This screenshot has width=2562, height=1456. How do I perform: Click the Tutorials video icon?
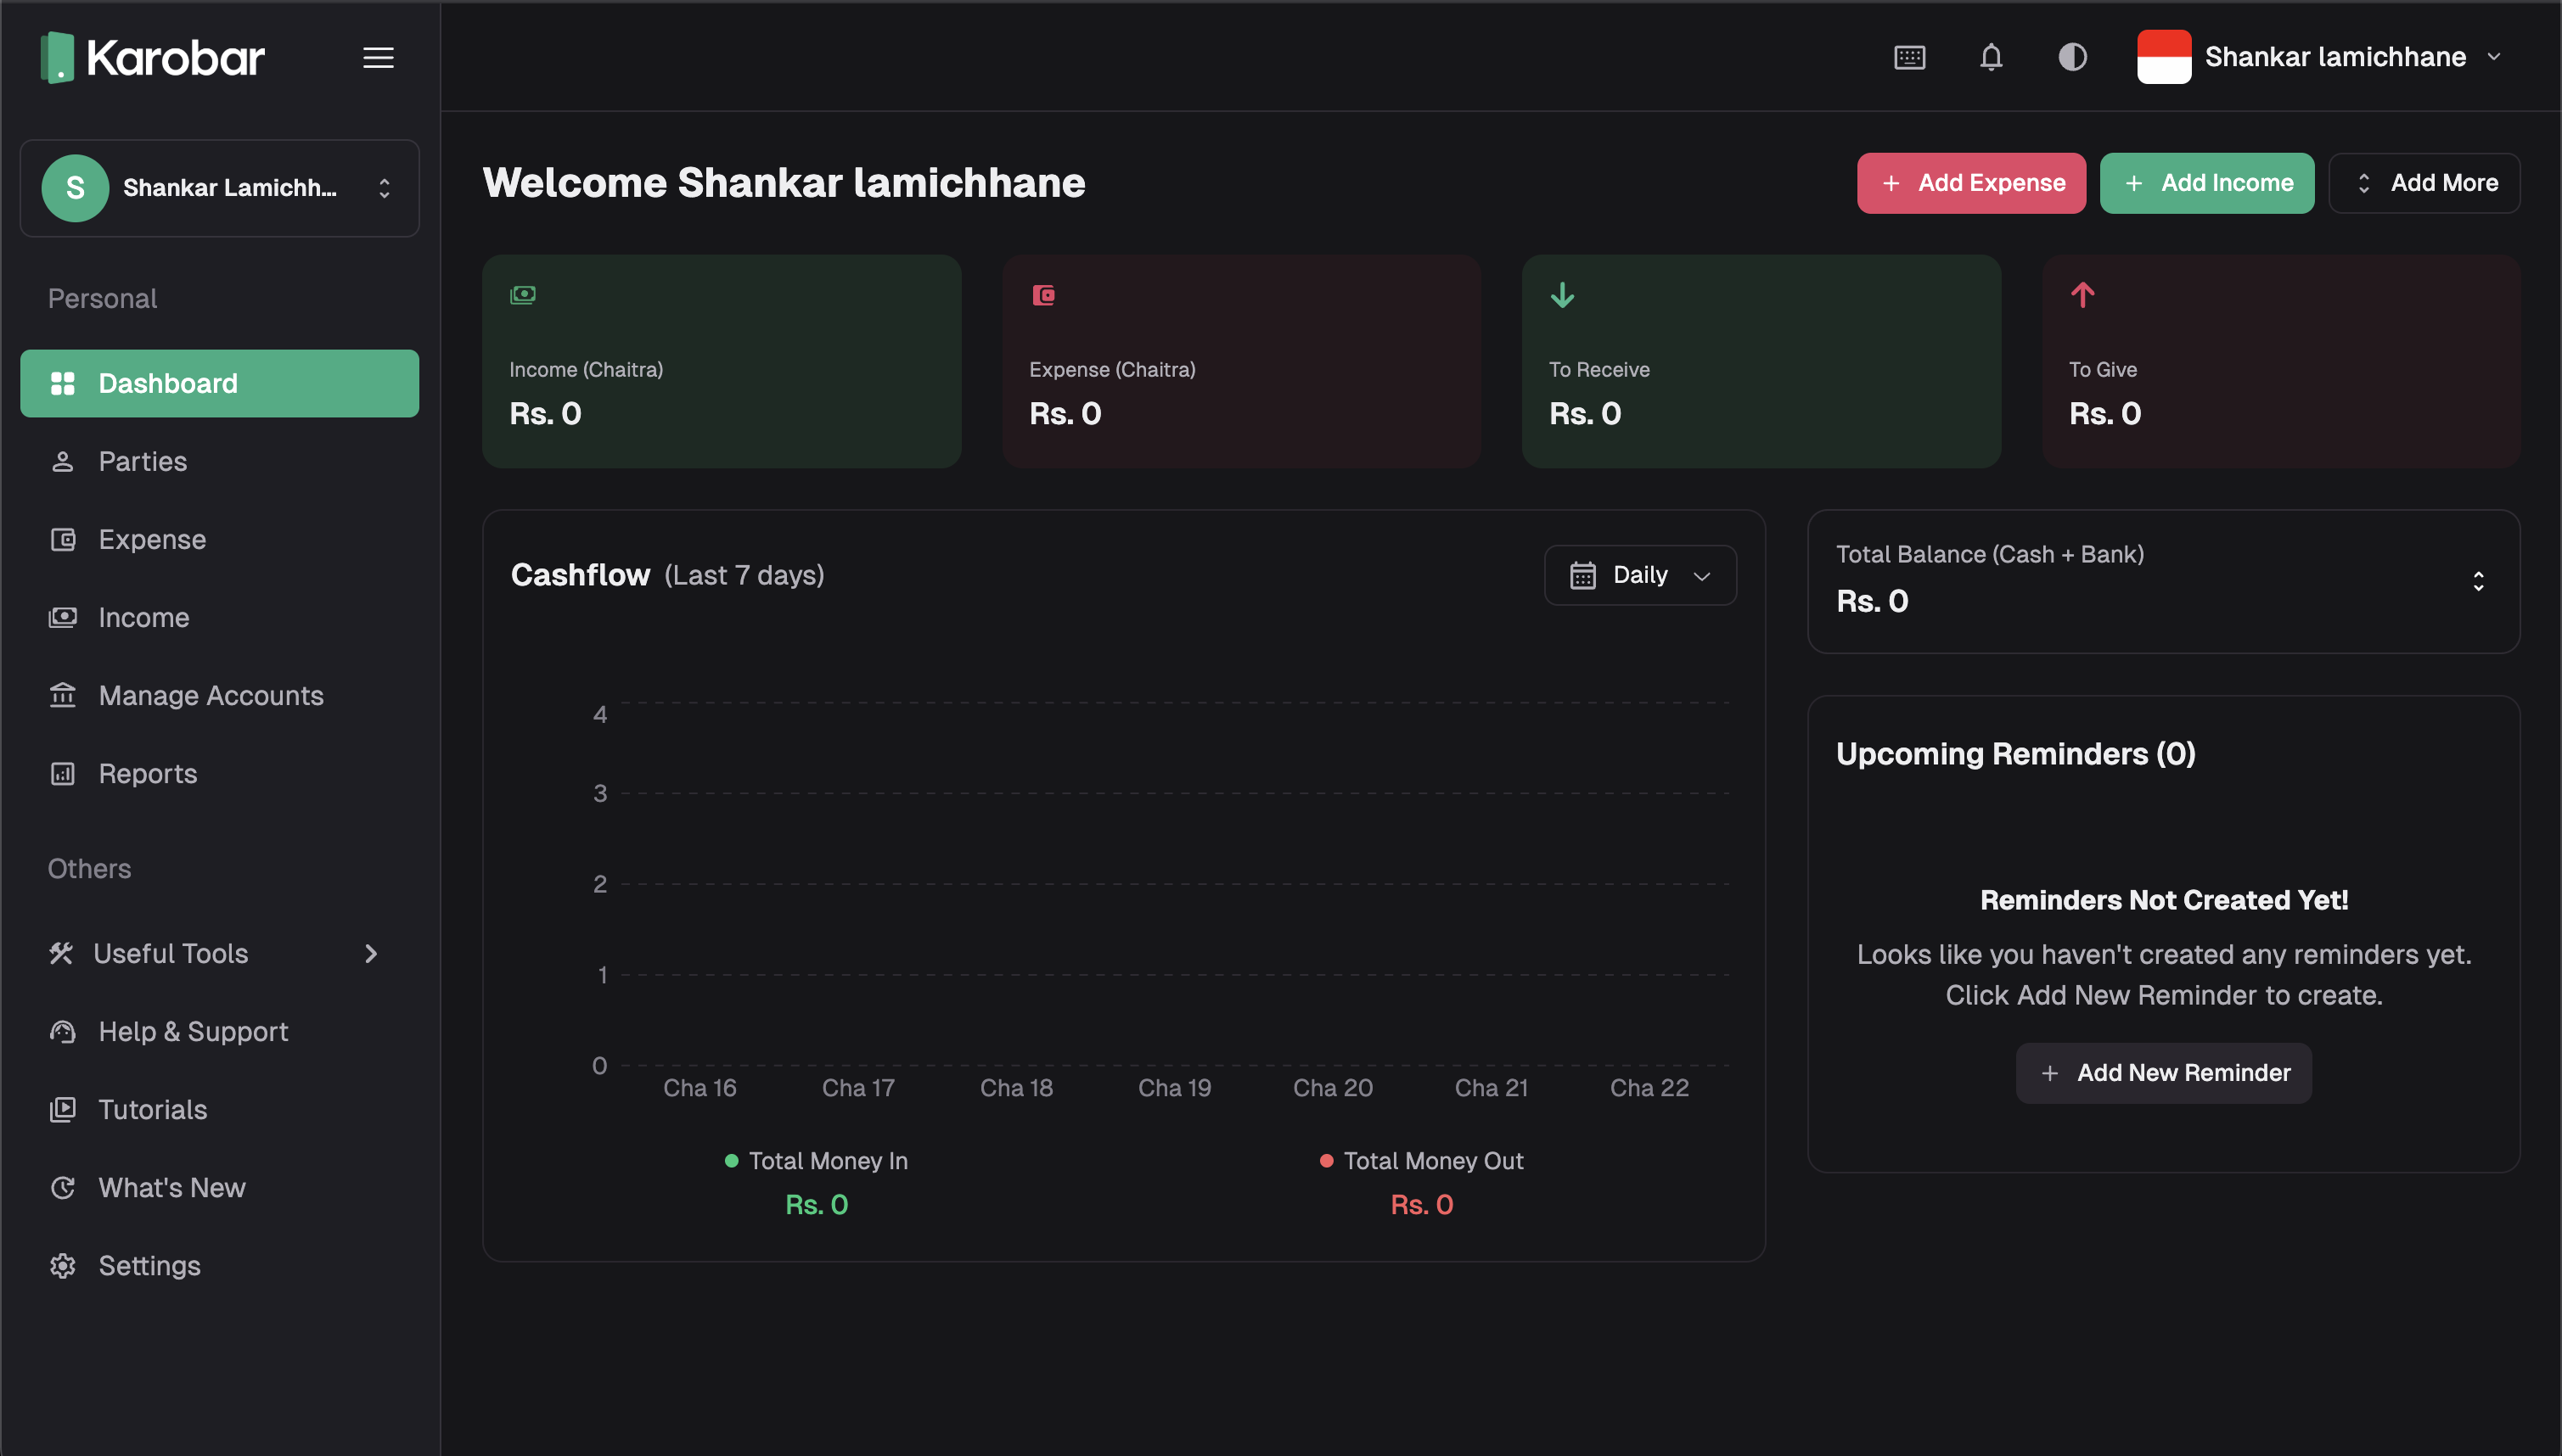pyautogui.click(x=63, y=1109)
